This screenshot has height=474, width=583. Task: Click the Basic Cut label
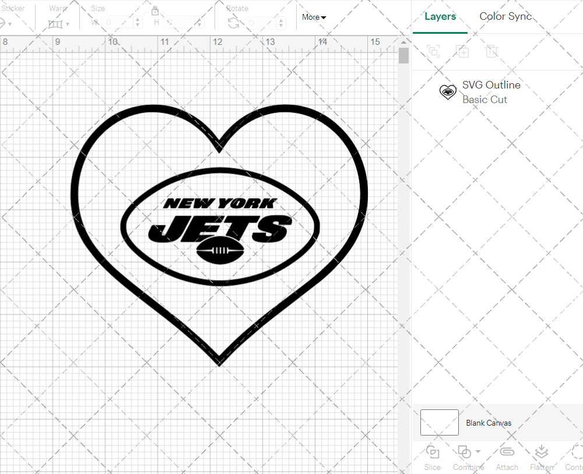pyautogui.click(x=484, y=100)
